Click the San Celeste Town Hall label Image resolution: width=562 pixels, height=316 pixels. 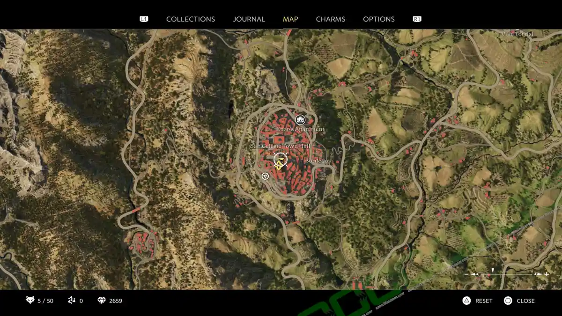pyautogui.click(x=280, y=146)
